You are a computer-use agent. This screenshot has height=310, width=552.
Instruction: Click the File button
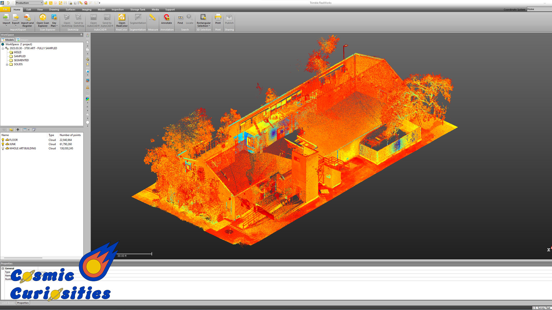pyautogui.click(x=5, y=9)
